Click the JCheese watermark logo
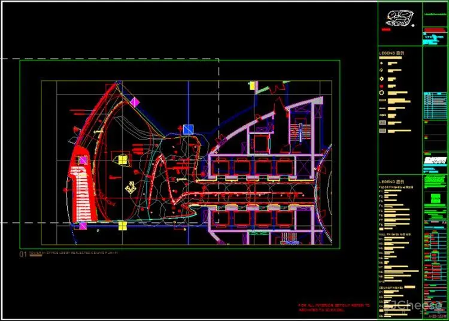Viewport: 449px width, 321px height. point(413,305)
